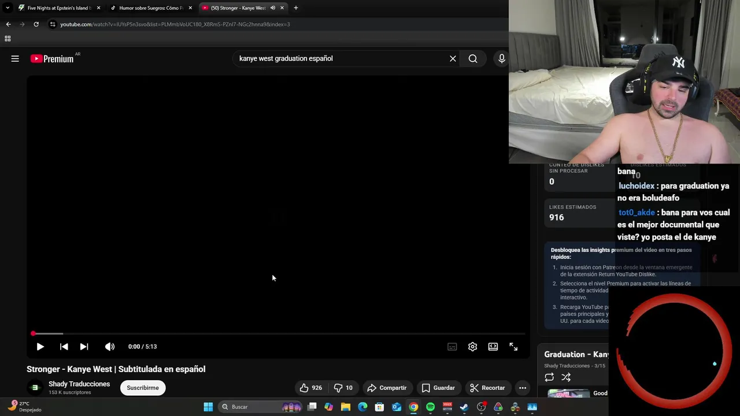Expand the tab search dropdown arrow
Image resolution: width=740 pixels, height=416 pixels.
(x=7, y=8)
